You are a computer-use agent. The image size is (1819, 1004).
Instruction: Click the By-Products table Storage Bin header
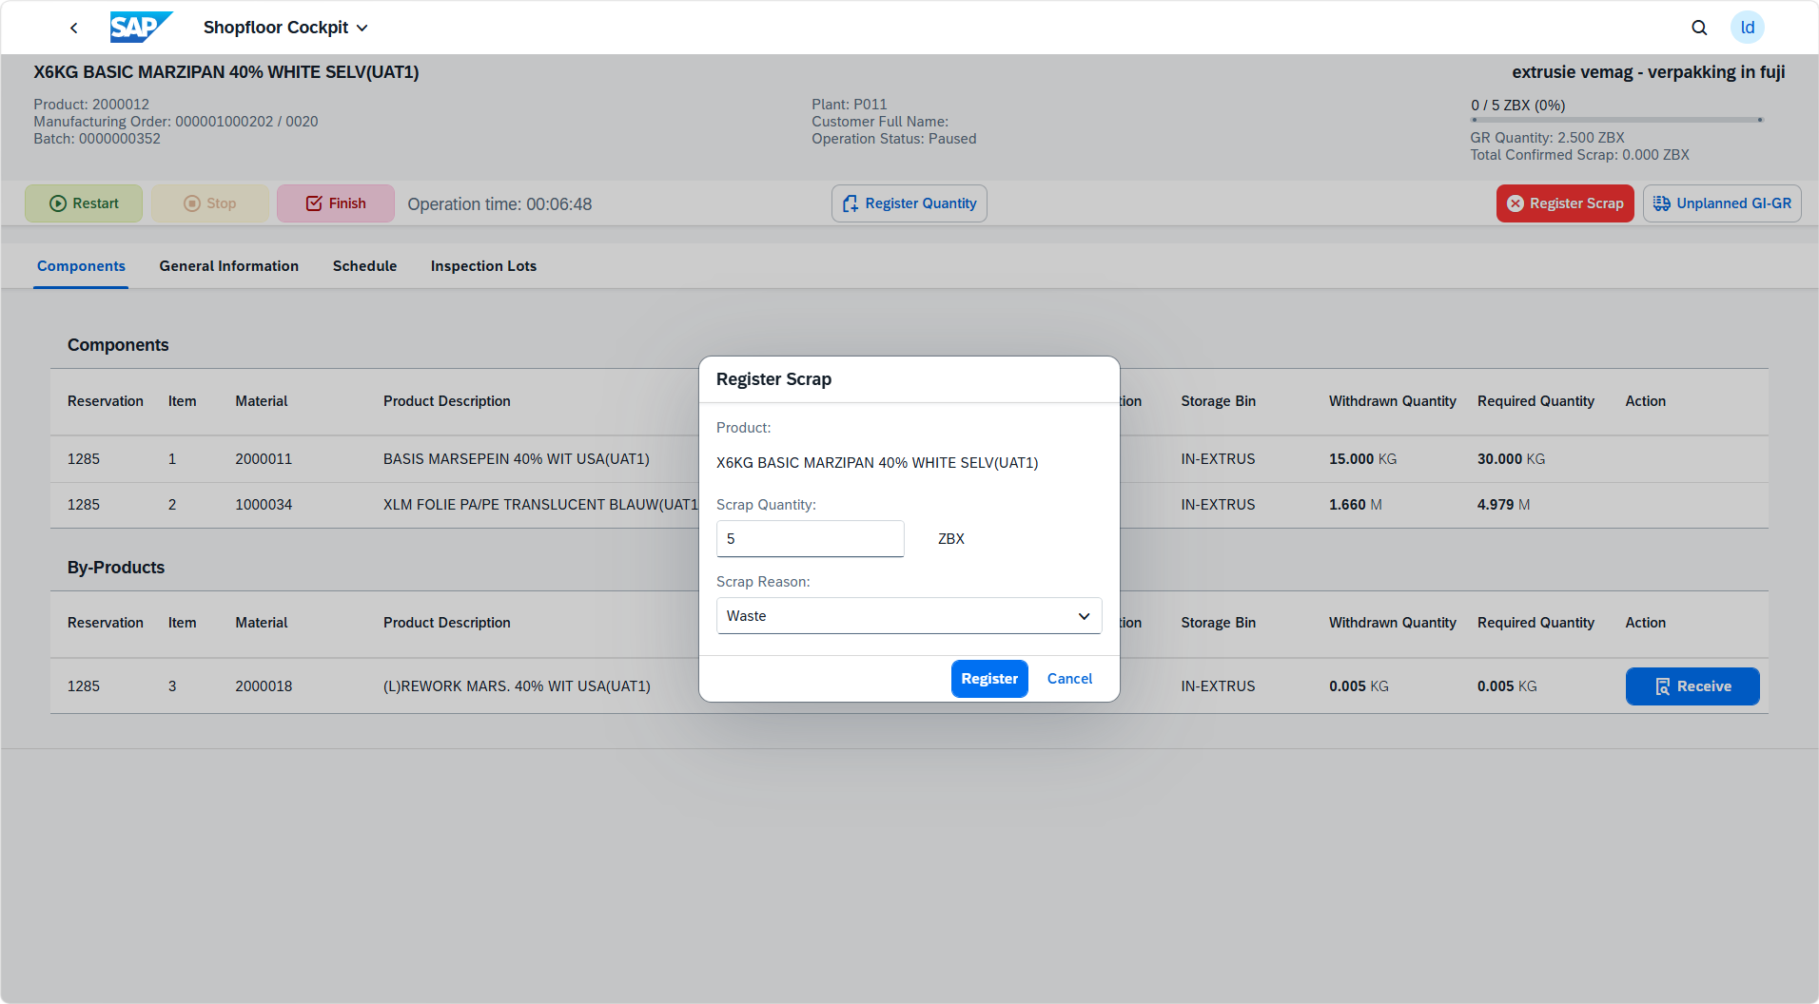click(x=1219, y=623)
